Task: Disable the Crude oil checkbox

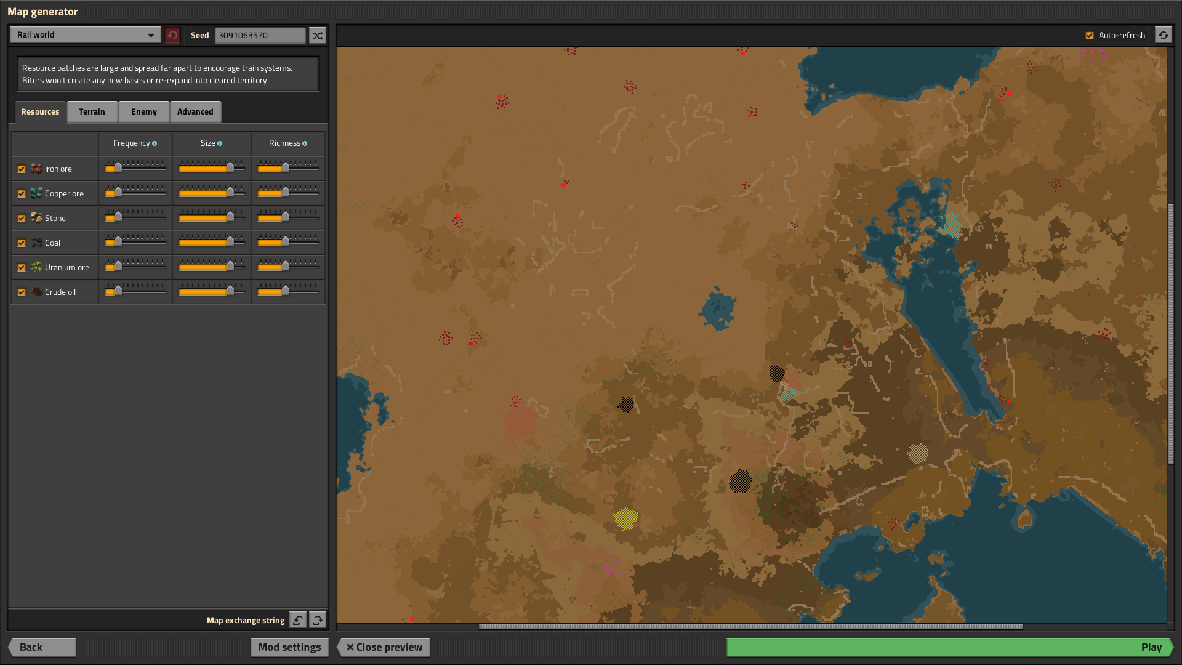Action: tap(22, 292)
